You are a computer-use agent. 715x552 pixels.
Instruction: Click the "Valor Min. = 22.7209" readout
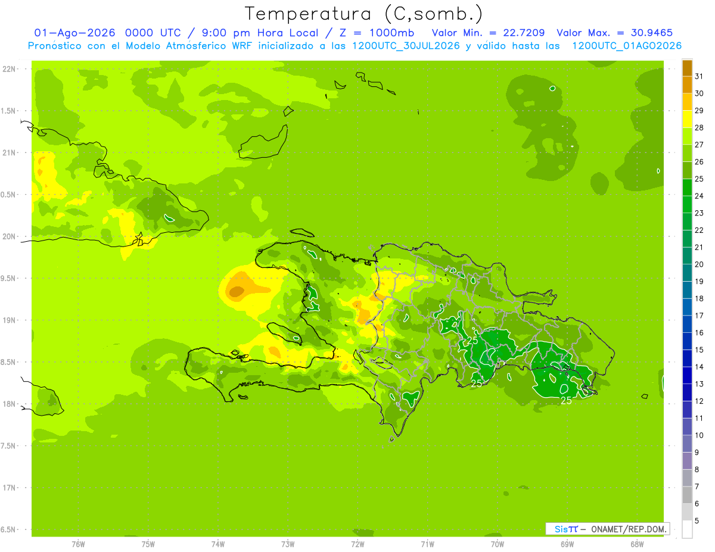coord(489,33)
